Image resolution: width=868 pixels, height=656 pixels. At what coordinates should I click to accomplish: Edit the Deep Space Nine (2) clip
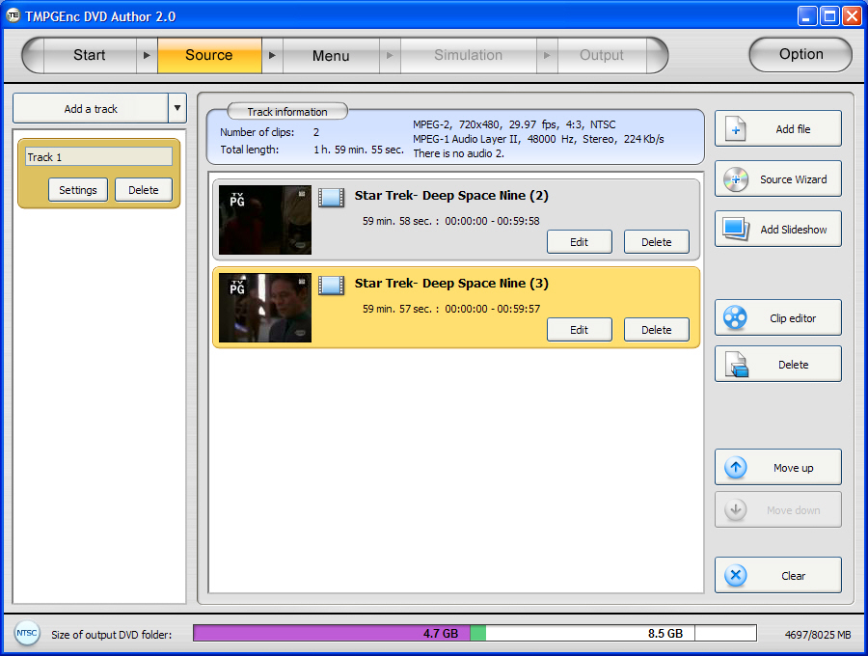tap(579, 242)
